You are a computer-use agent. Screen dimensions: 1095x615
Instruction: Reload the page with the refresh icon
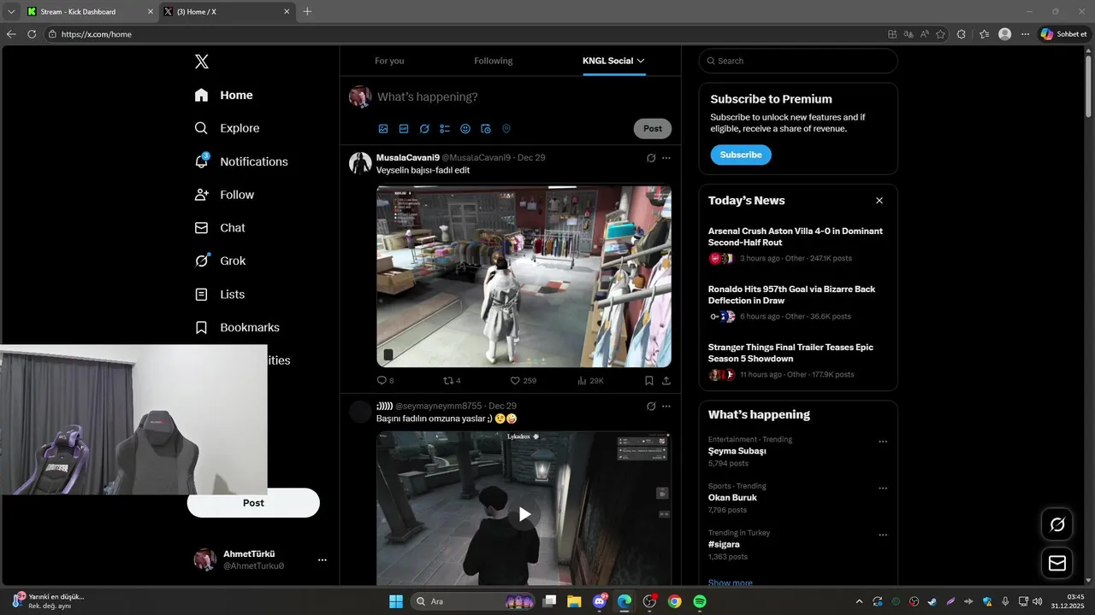(x=32, y=34)
